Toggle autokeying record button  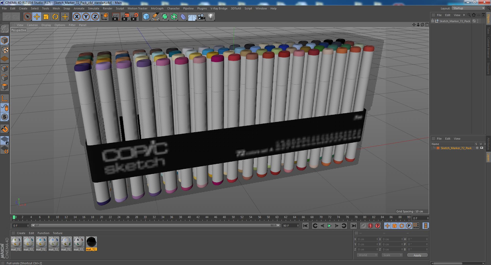pyautogui.click(x=370, y=226)
